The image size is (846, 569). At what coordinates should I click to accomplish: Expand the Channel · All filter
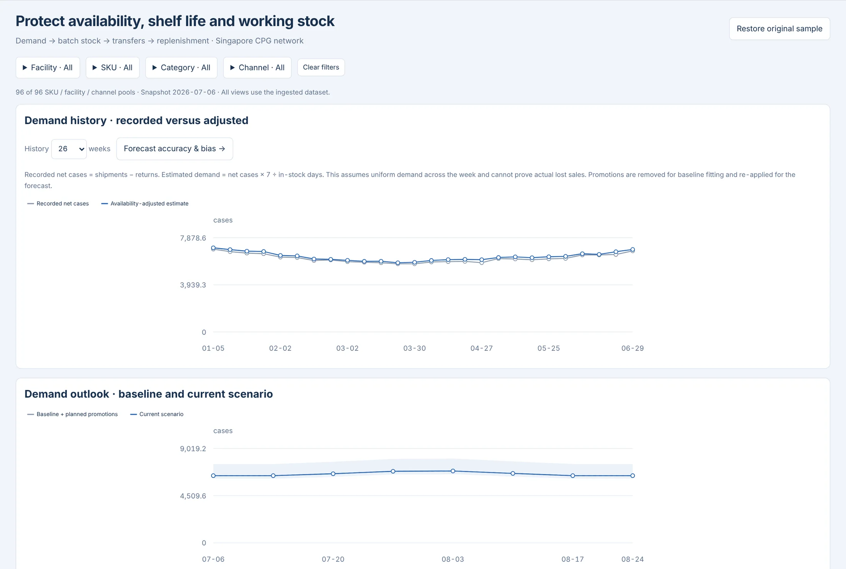click(x=257, y=68)
